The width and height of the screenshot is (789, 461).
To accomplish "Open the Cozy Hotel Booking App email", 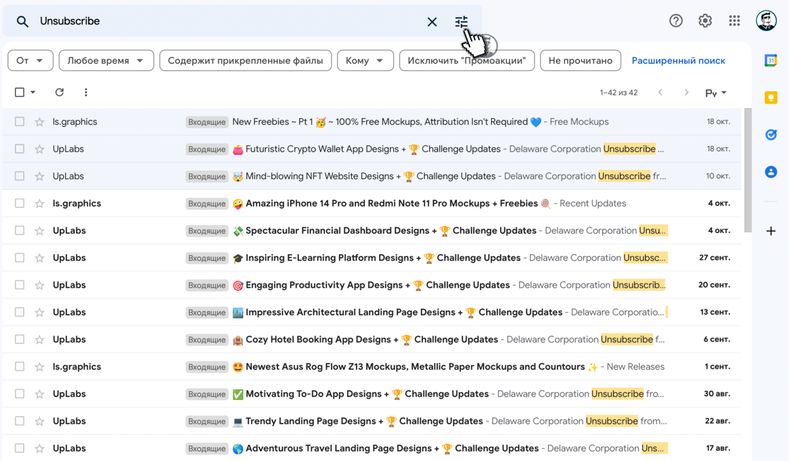I will pyautogui.click(x=371, y=340).
